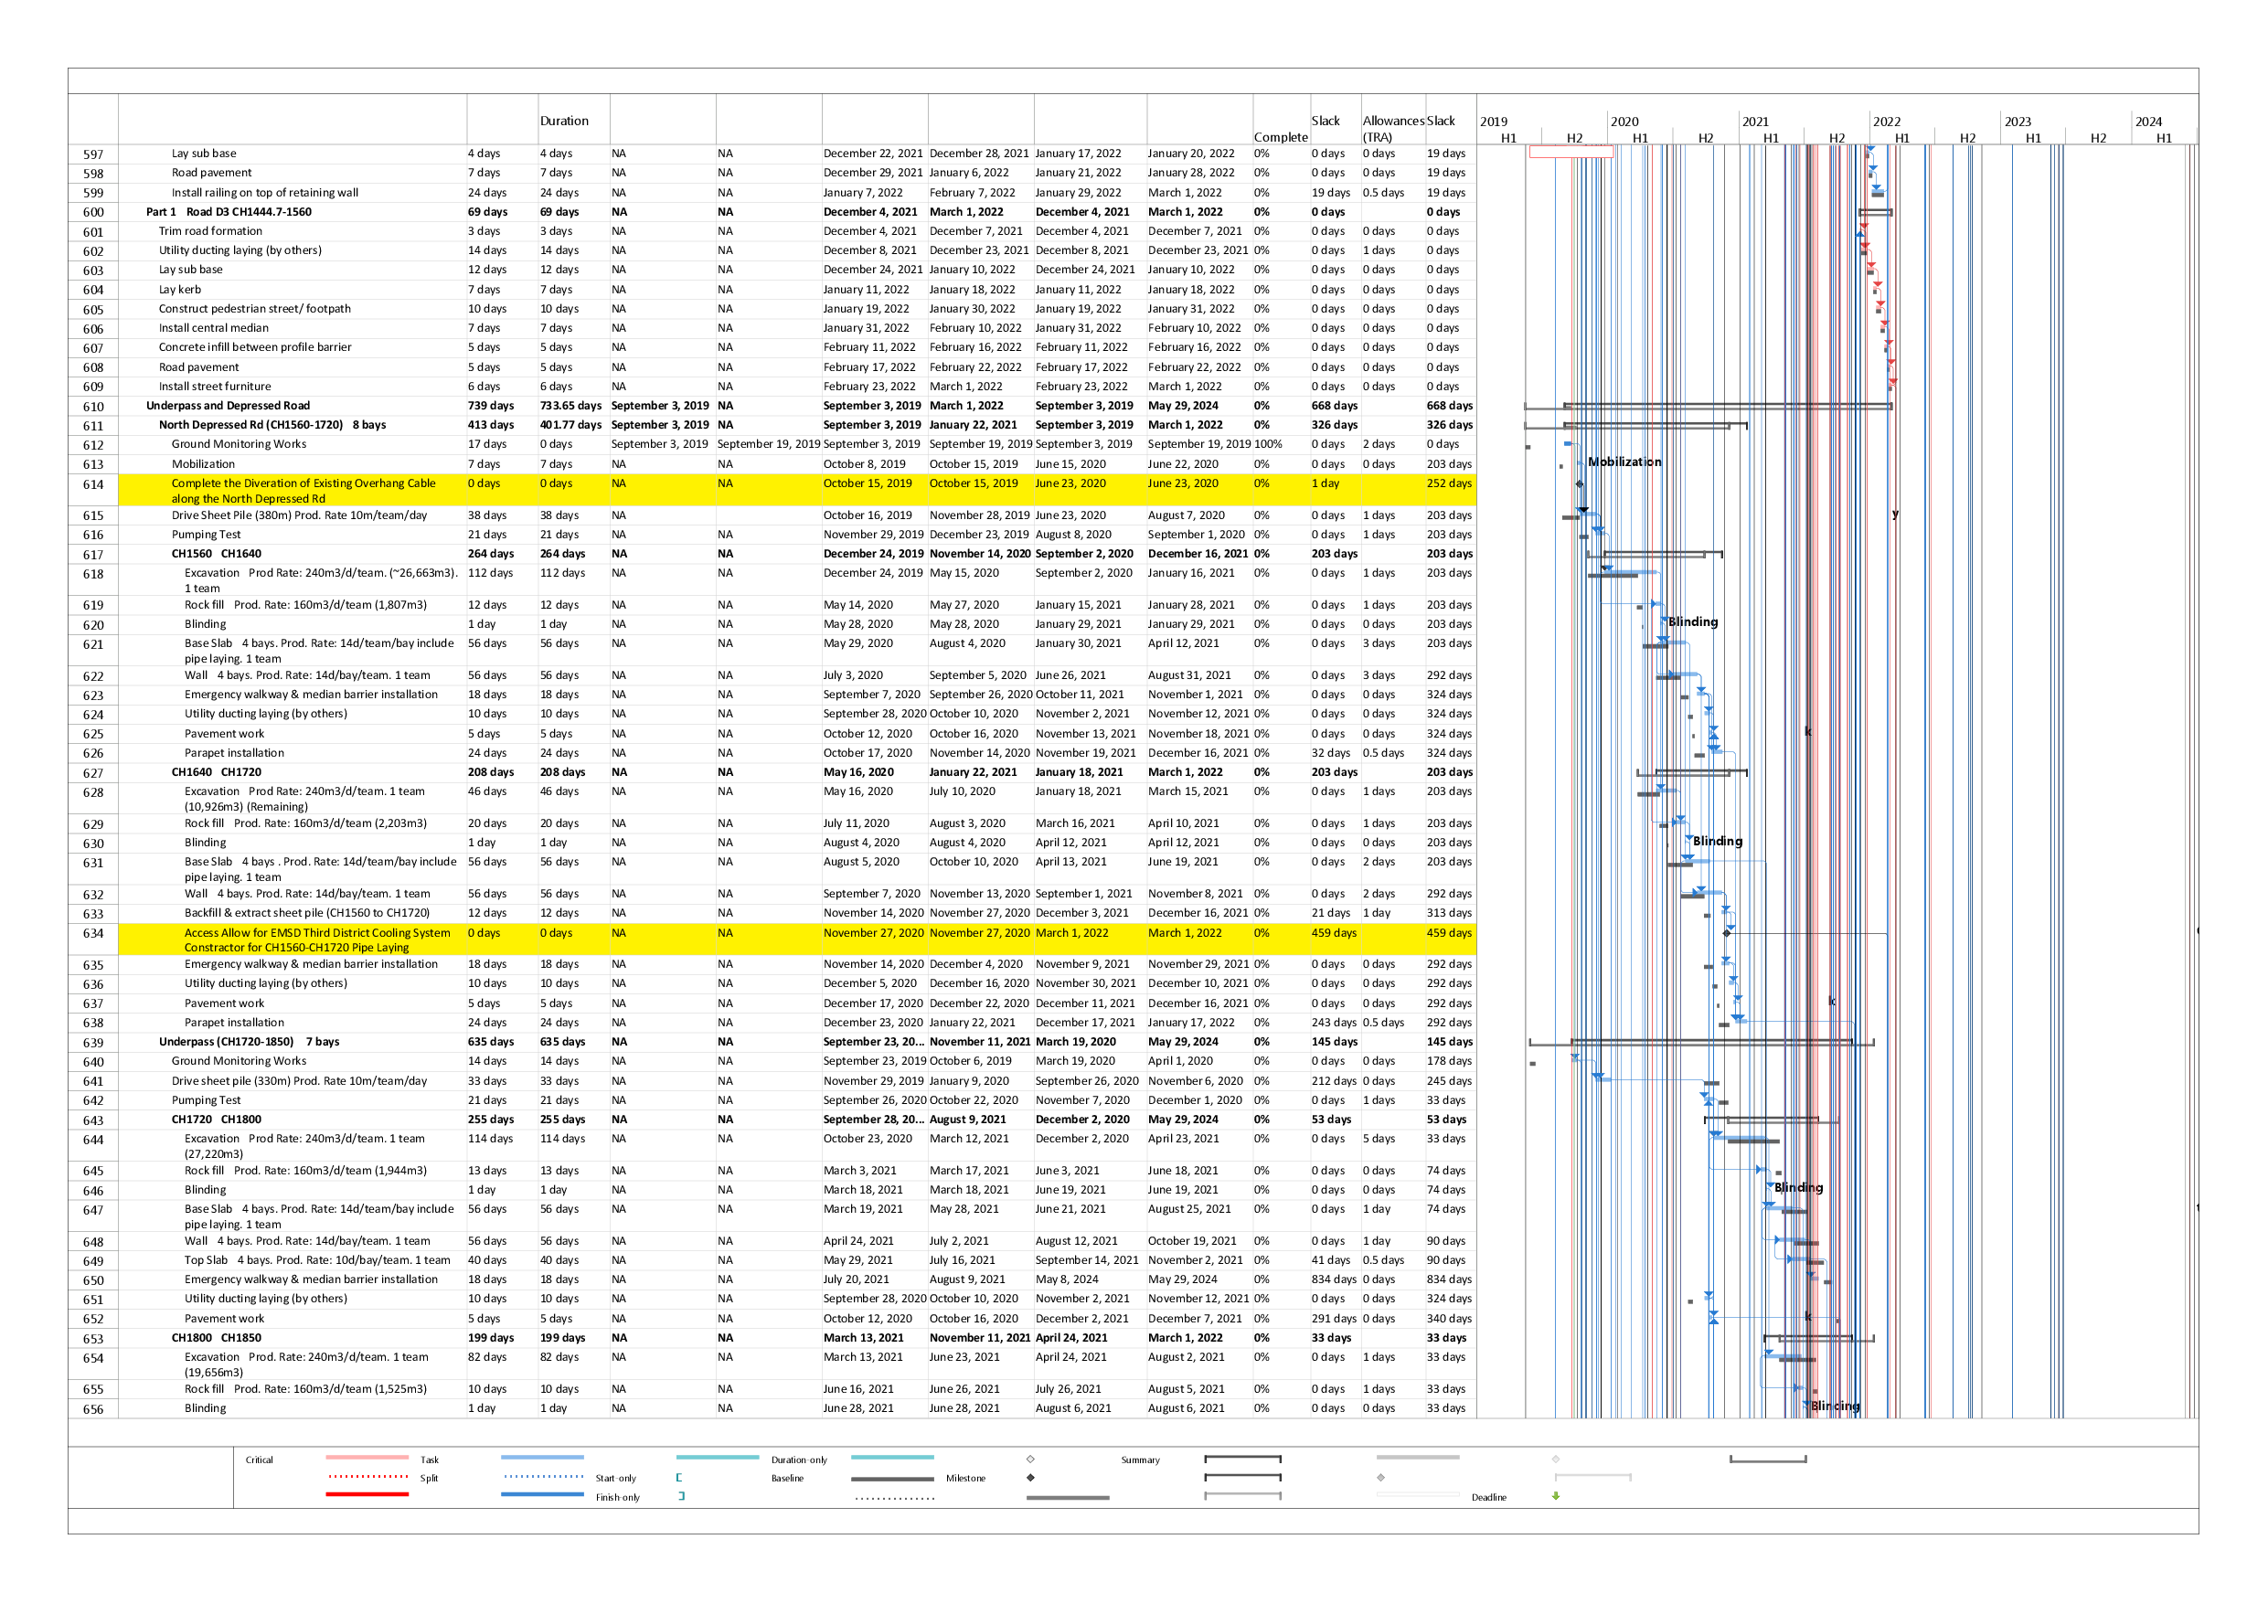Click task 'Construct pedestrian street/ footpath'
The height and width of the screenshot is (1603, 2268).
coord(255,309)
